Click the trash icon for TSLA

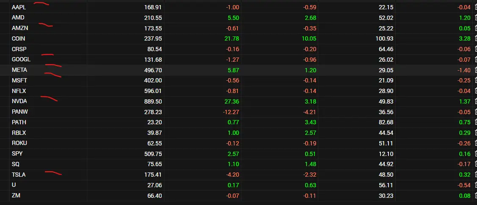click(x=476, y=174)
